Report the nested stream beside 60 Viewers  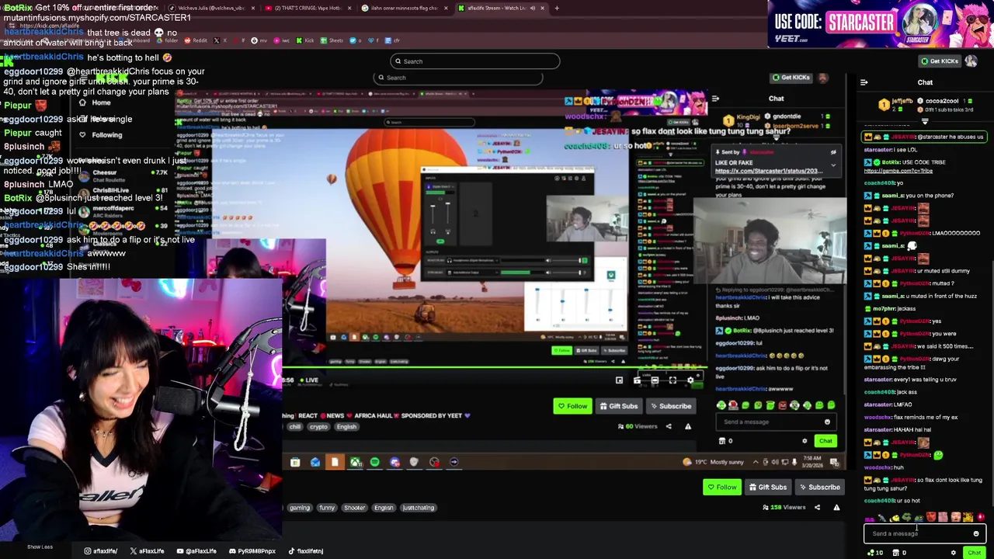point(687,426)
